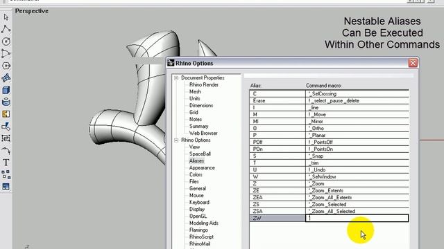This screenshot has width=444, height=249.
Task: Click the '_Zoom _Extents' macro cell
Action: [x=357, y=191]
